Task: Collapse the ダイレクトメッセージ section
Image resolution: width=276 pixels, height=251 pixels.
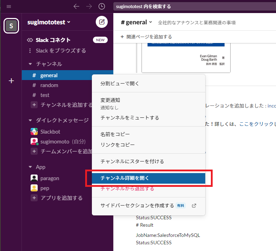Action: (x=30, y=121)
